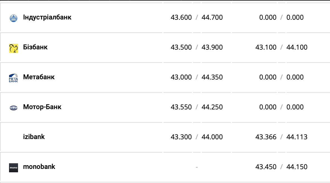
Task: Click the Метабанк logo icon
Action: coord(14,78)
